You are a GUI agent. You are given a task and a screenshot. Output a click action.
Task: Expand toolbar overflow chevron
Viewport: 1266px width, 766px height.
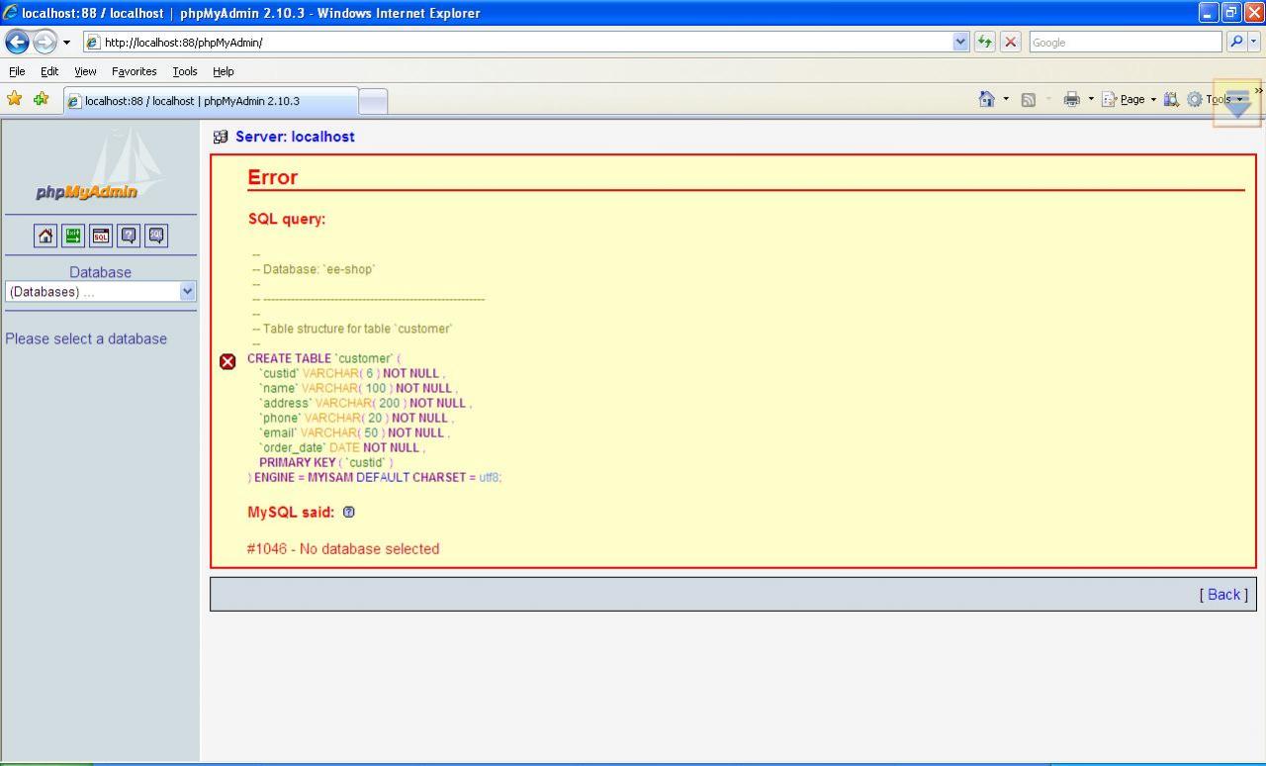1258,91
